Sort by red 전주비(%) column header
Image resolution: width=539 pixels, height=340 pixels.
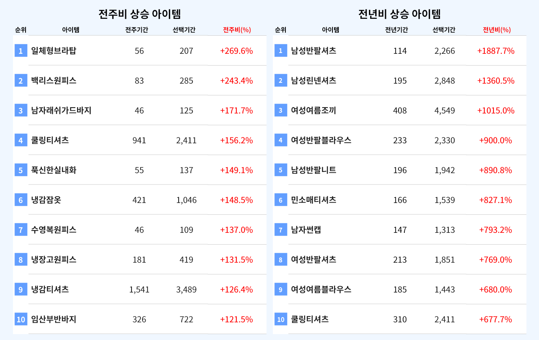pyautogui.click(x=237, y=30)
